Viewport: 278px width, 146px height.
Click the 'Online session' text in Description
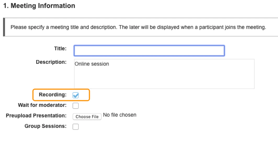coord(92,64)
